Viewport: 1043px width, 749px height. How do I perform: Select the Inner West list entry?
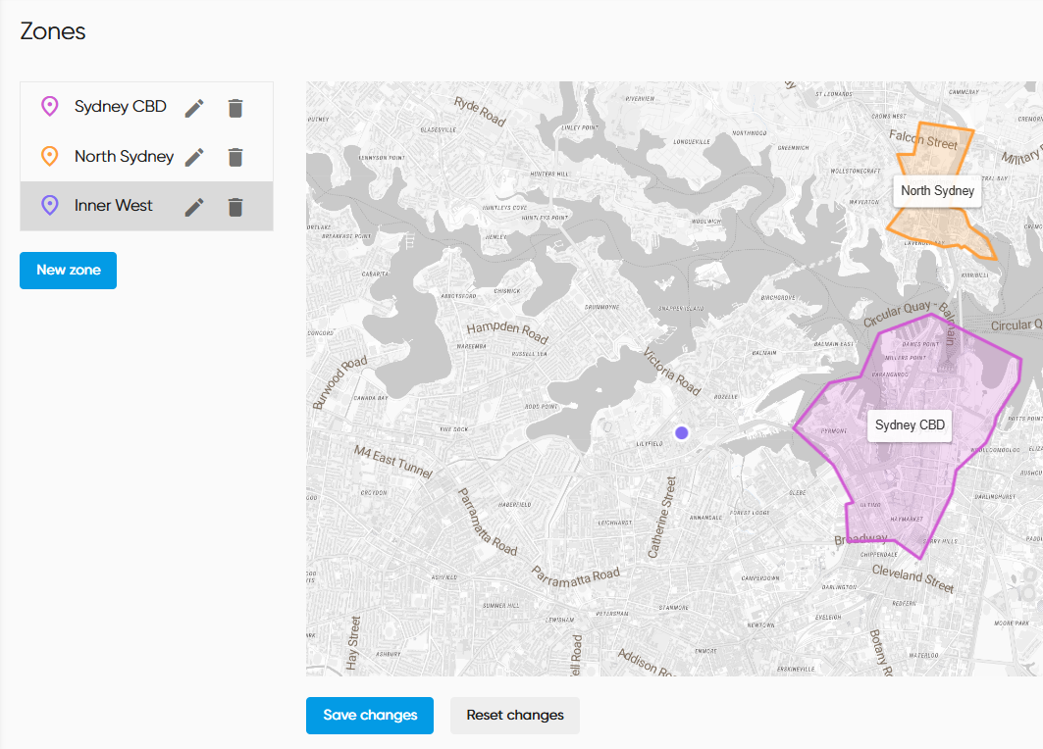(x=114, y=207)
